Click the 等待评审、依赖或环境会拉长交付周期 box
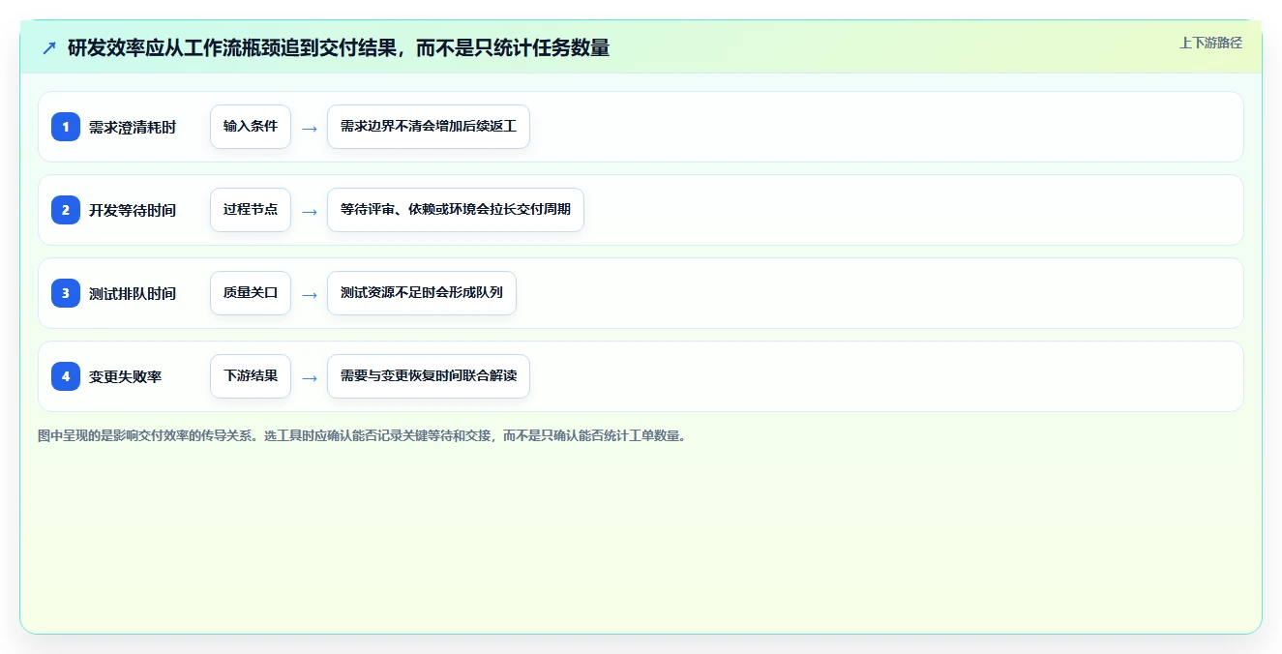The height and width of the screenshot is (654, 1282). 456,210
